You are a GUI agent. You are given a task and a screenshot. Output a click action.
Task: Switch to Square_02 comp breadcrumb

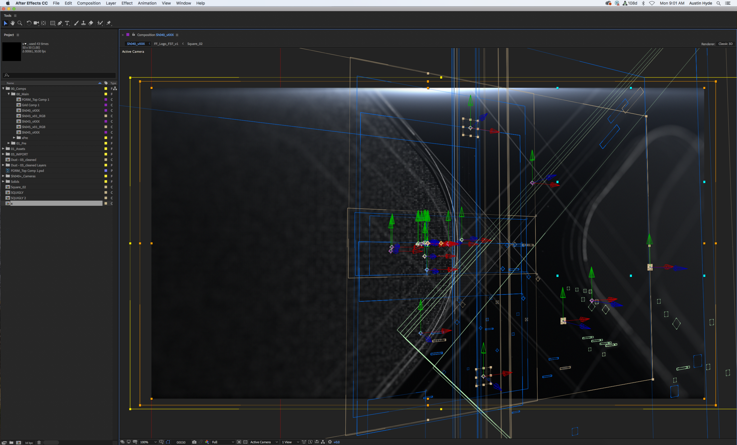coord(195,44)
